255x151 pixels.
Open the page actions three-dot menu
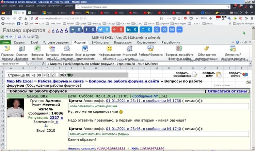pyautogui.click(x=169, y=18)
